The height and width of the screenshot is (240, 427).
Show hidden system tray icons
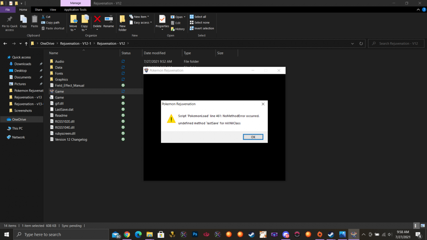coord(363,234)
